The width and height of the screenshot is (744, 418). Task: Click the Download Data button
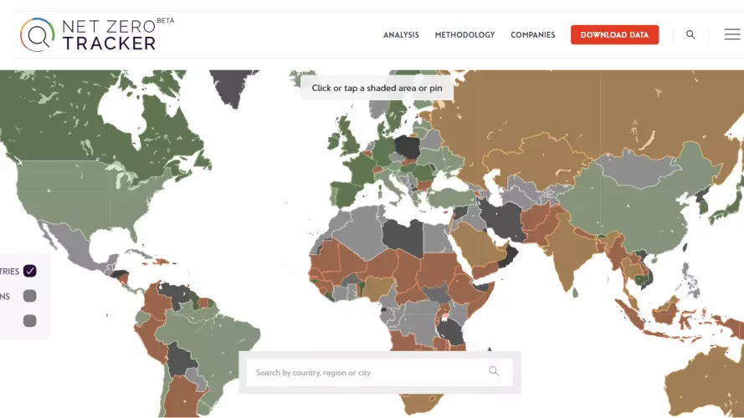point(614,34)
